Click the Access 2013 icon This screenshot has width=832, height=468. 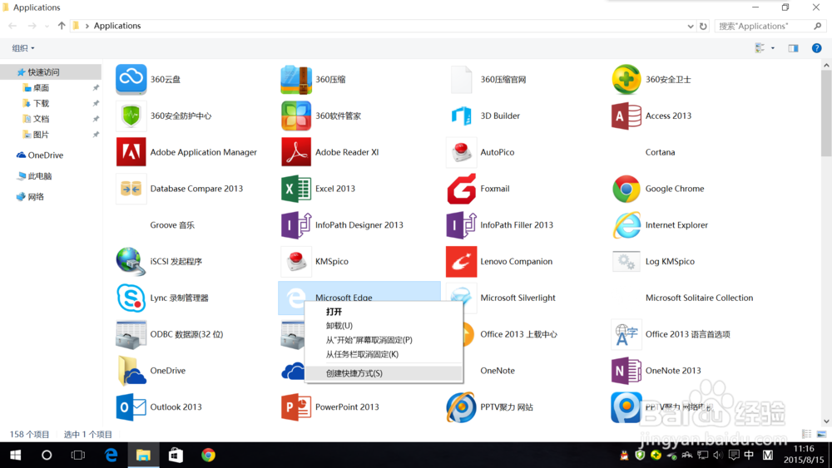[x=626, y=116]
